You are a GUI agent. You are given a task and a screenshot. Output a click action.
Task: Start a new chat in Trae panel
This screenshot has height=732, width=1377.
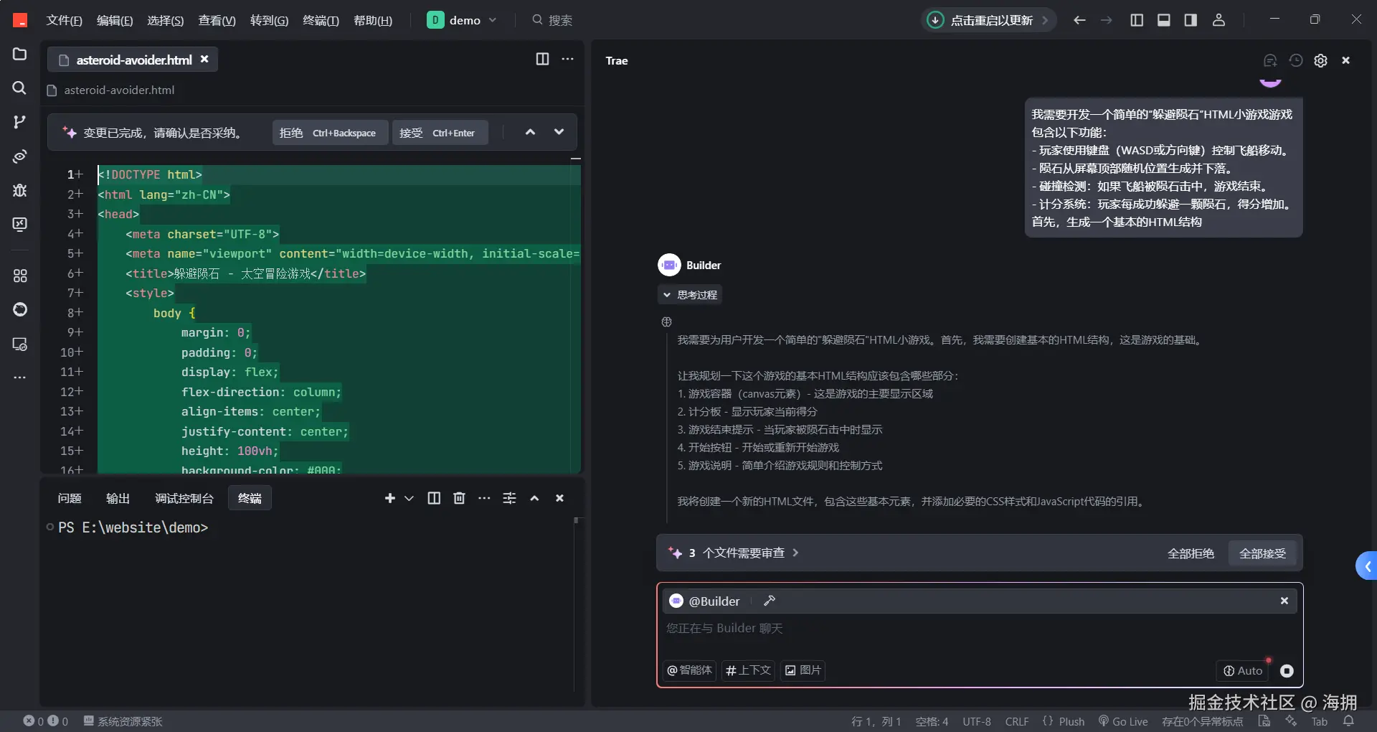pos(1270,60)
